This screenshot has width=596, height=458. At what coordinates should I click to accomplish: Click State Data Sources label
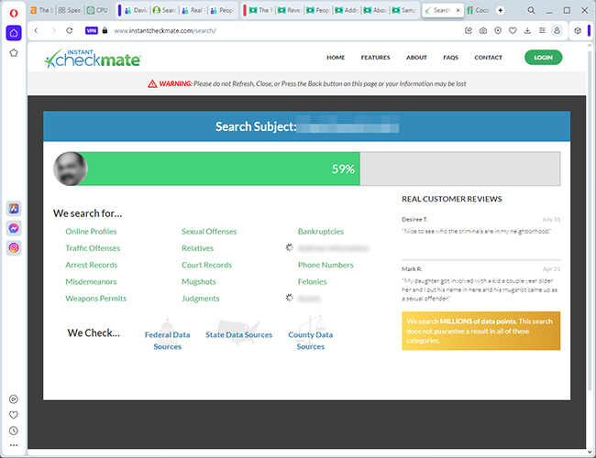pyautogui.click(x=239, y=334)
